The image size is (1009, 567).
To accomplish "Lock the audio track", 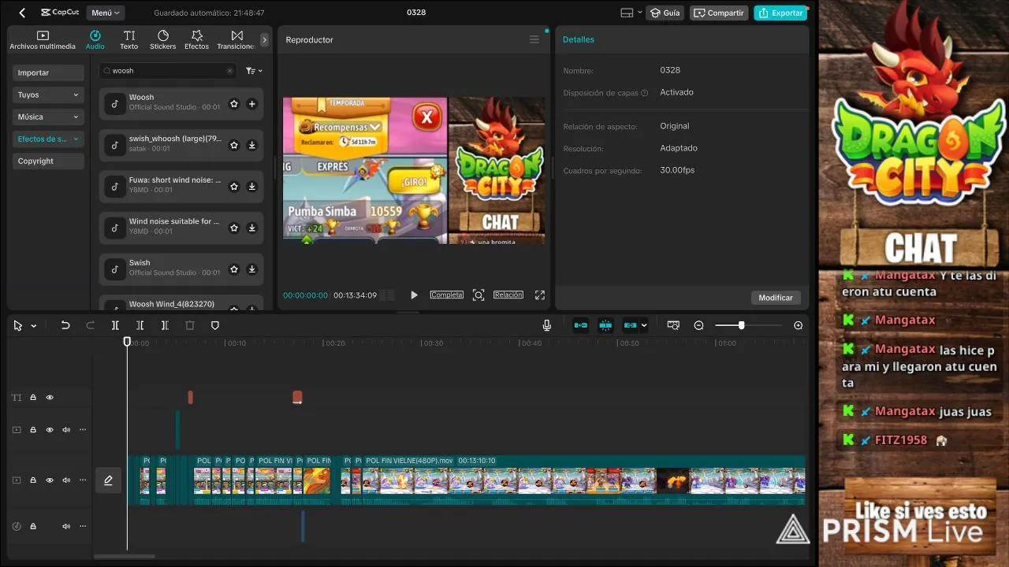I will [33, 526].
